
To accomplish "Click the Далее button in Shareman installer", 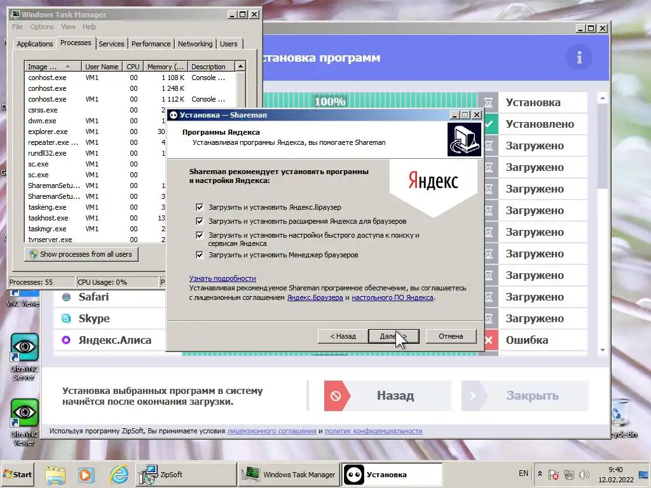I will point(394,336).
